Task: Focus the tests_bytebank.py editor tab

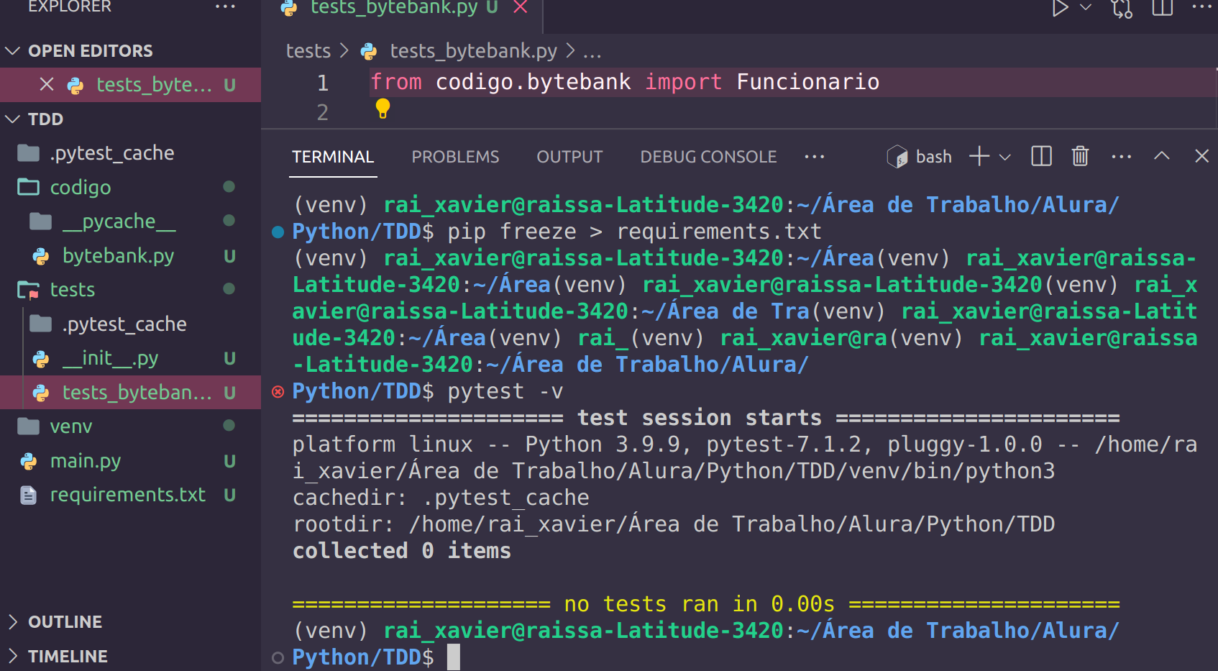Action: pos(394,7)
